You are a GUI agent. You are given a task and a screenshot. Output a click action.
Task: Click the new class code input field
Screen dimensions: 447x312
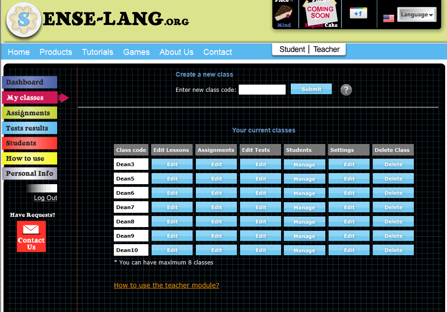pos(262,90)
